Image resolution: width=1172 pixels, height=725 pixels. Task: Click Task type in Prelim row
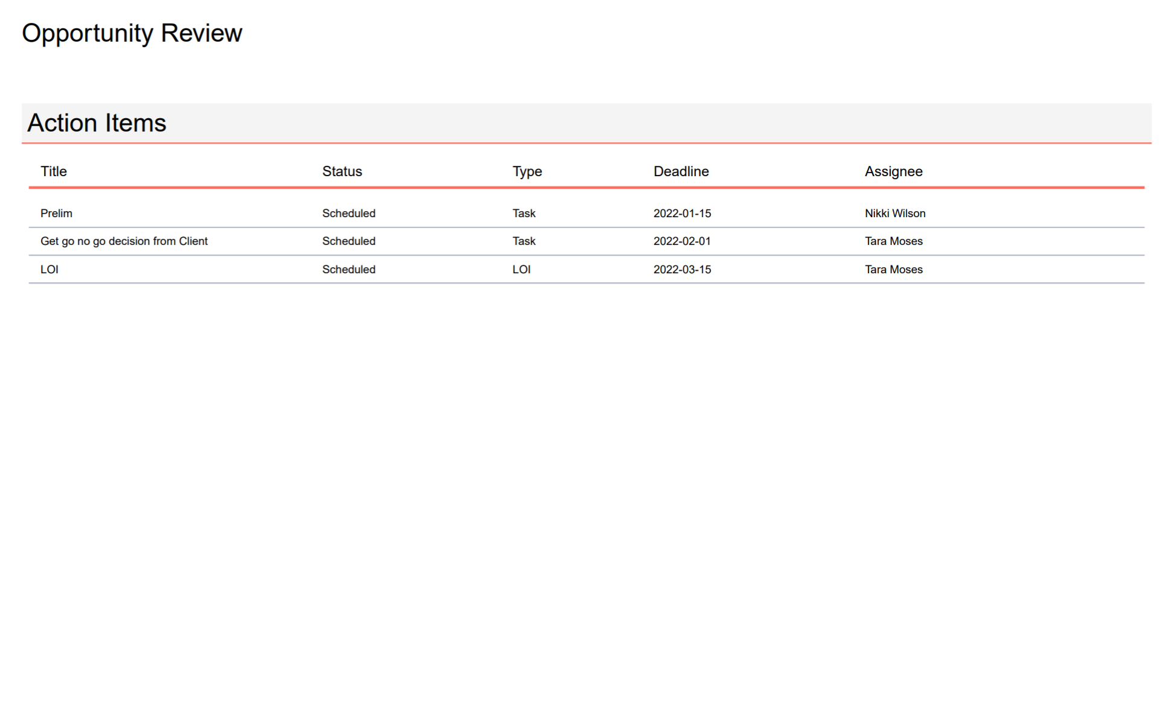[x=524, y=214]
